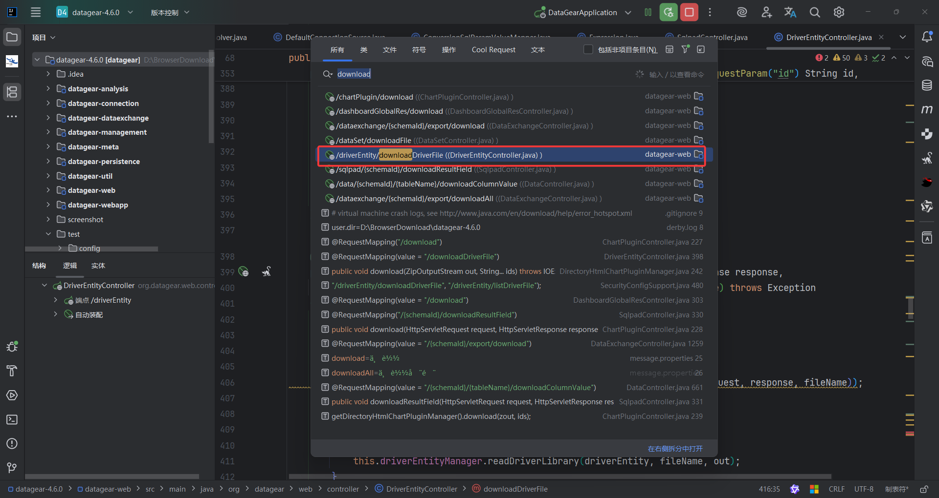
Task: Enable include non-project items checkbox
Action: [x=588, y=49]
